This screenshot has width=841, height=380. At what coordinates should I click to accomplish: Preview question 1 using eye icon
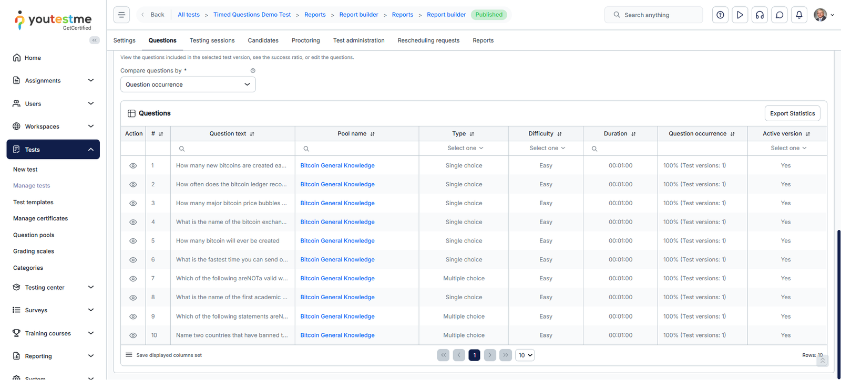click(133, 166)
